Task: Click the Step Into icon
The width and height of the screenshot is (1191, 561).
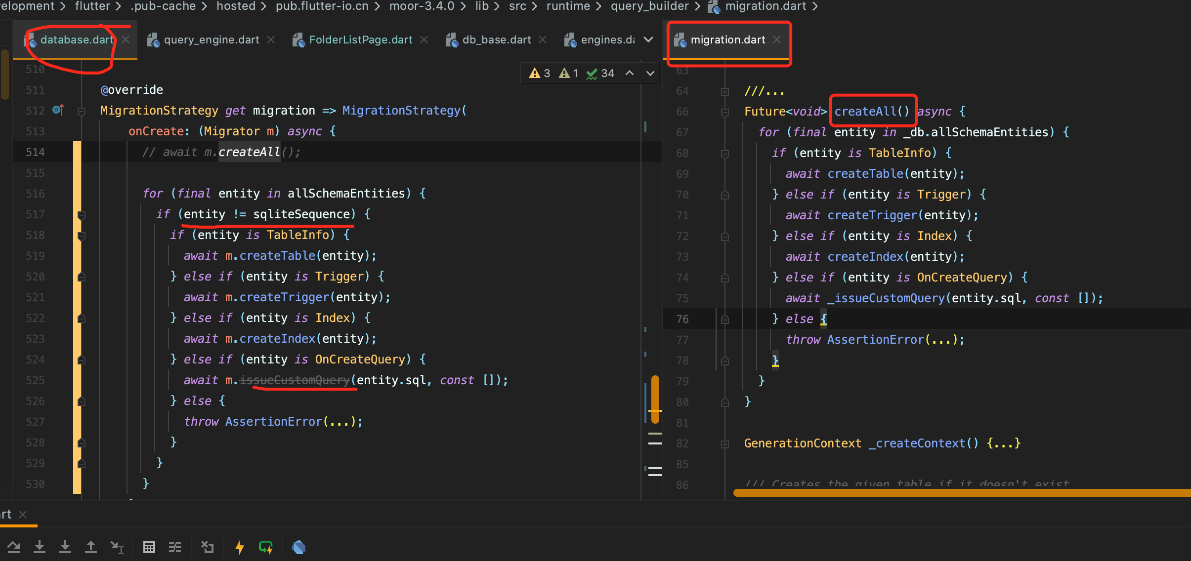Action: click(x=40, y=547)
